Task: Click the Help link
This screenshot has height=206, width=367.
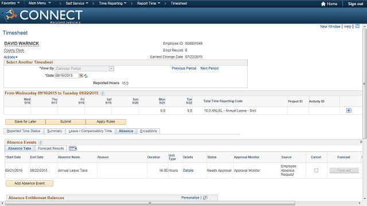Action: click(348, 27)
